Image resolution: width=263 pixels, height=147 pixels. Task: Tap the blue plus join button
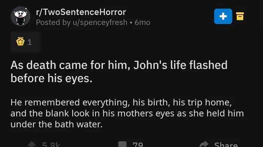[223, 16]
